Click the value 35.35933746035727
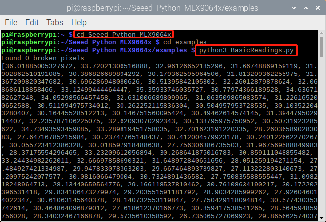The image size is (326, 222). point(169,90)
